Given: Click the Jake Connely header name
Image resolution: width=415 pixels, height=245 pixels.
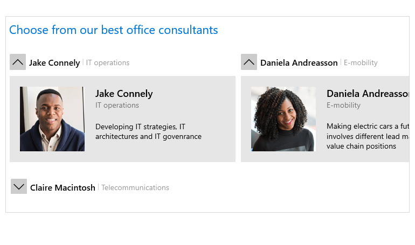Looking at the screenshot, I should coord(54,63).
